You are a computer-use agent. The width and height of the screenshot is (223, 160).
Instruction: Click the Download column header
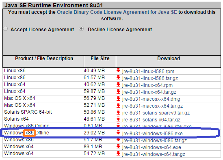(x=169, y=58)
